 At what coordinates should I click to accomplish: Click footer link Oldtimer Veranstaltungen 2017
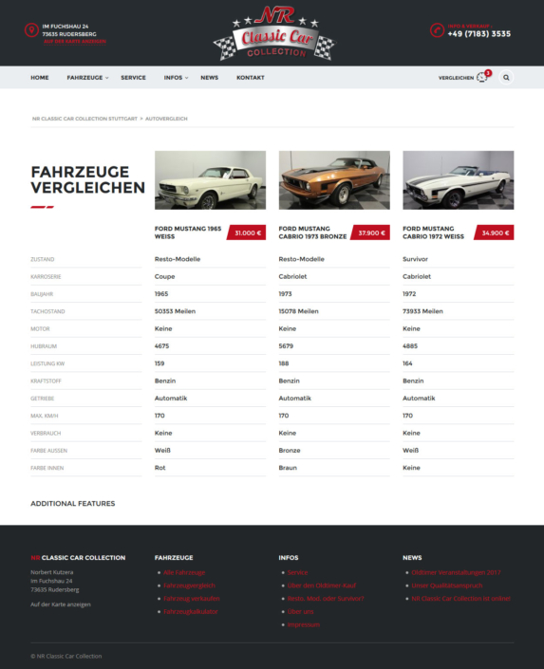point(456,572)
